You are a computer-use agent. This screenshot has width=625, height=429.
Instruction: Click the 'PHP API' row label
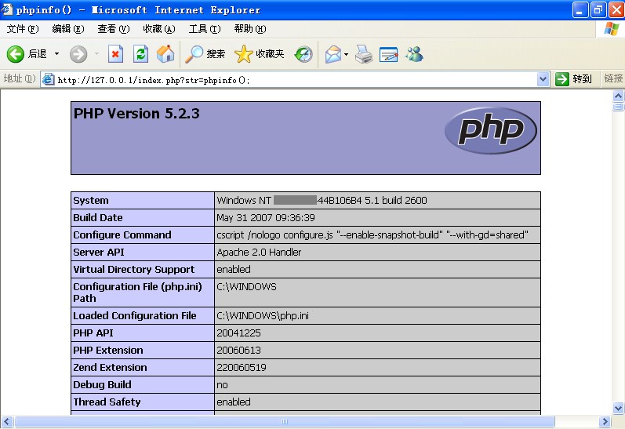(x=93, y=333)
